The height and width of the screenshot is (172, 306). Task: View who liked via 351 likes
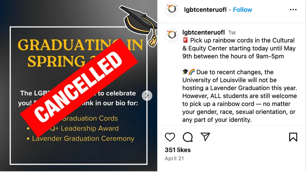coord(177,150)
